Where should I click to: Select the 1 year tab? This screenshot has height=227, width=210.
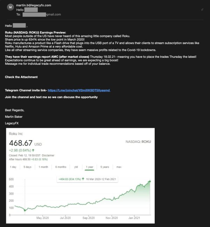[x=89, y=167]
